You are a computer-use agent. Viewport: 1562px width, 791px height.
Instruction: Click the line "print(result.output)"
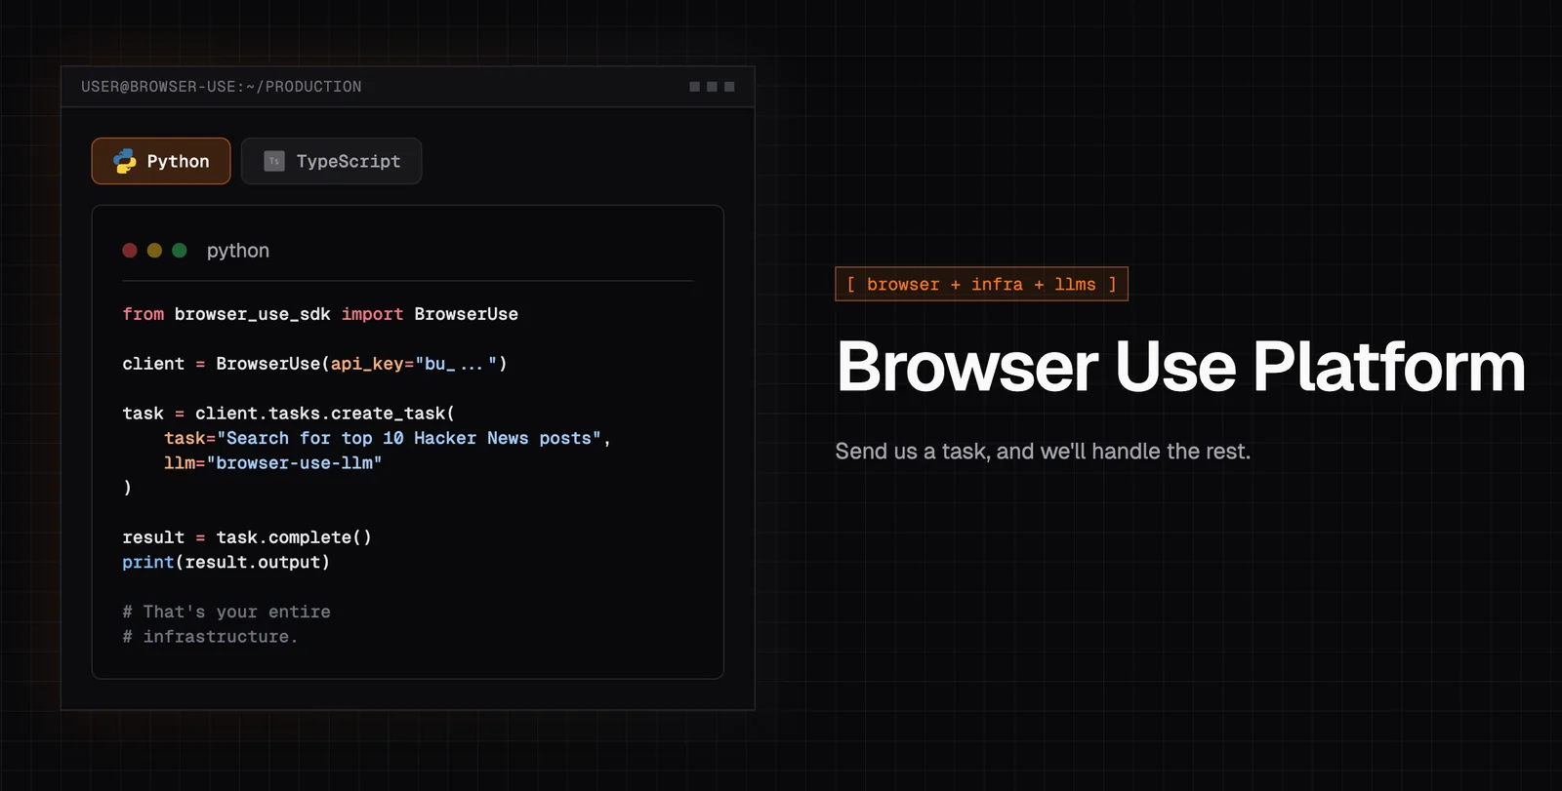226,563
